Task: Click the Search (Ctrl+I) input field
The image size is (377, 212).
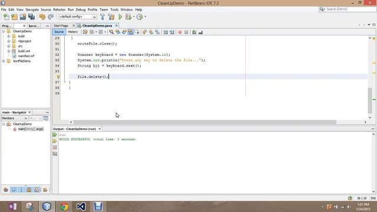Action: [x=350, y=9]
